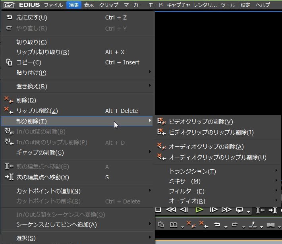Expand the フィルター(F) submenu

coord(218,191)
